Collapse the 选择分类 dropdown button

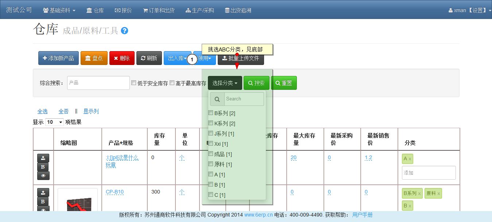(x=225, y=83)
